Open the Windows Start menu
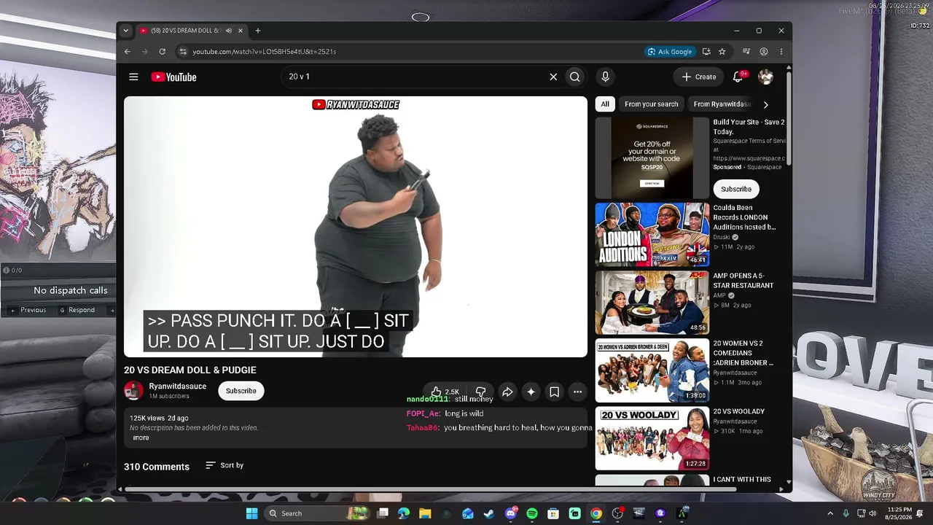This screenshot has height=525, width=933. click(251, 513)
